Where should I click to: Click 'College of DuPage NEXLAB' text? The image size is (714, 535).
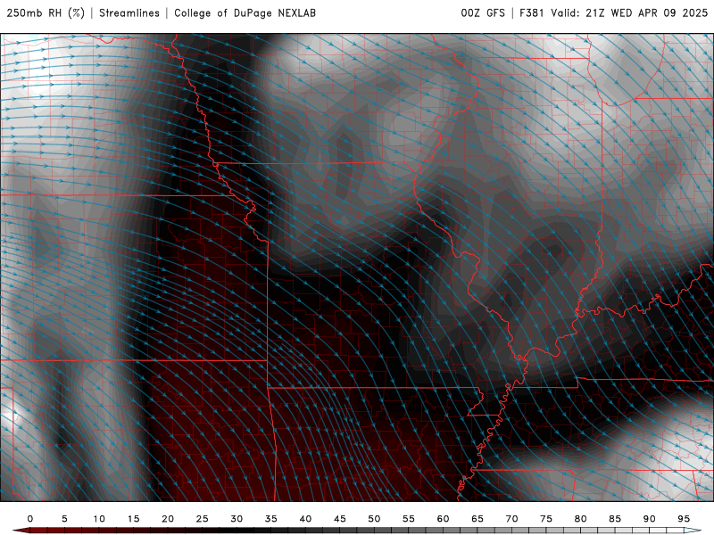tap(245, 13)
